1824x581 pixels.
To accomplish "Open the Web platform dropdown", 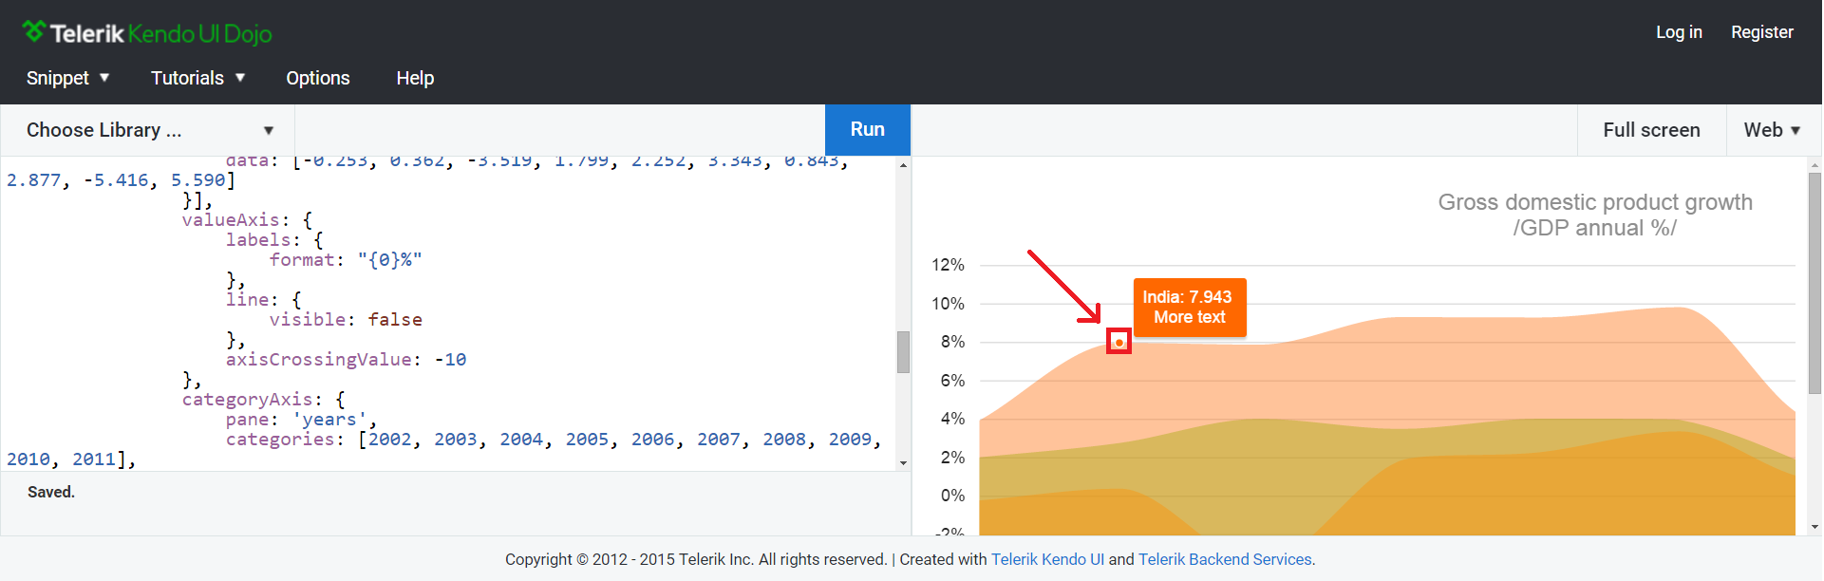I will pos(1772,130).
